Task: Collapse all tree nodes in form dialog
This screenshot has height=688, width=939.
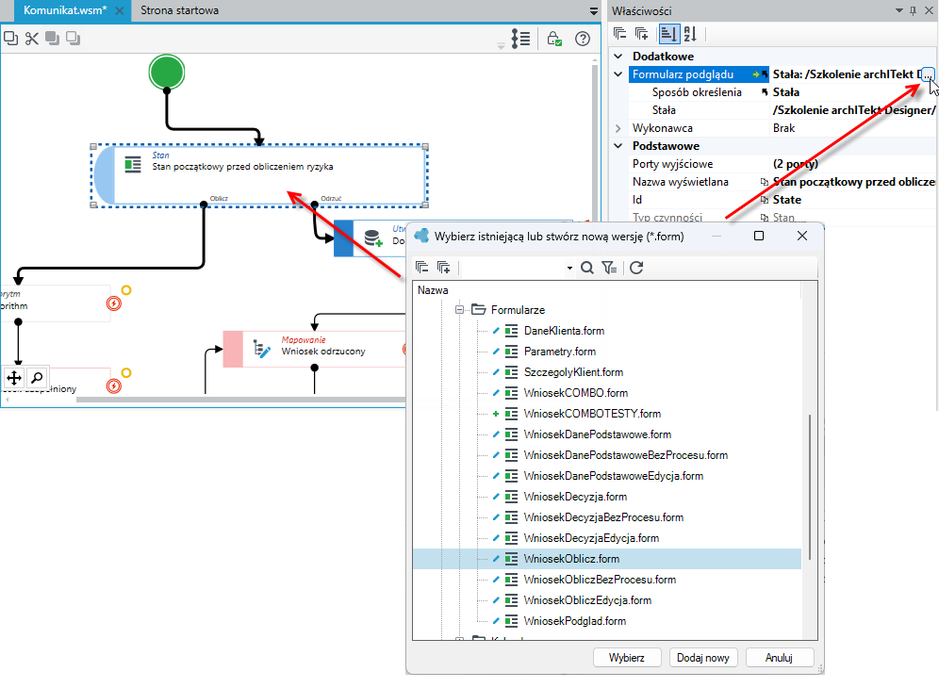Action: tap(422, 267)
